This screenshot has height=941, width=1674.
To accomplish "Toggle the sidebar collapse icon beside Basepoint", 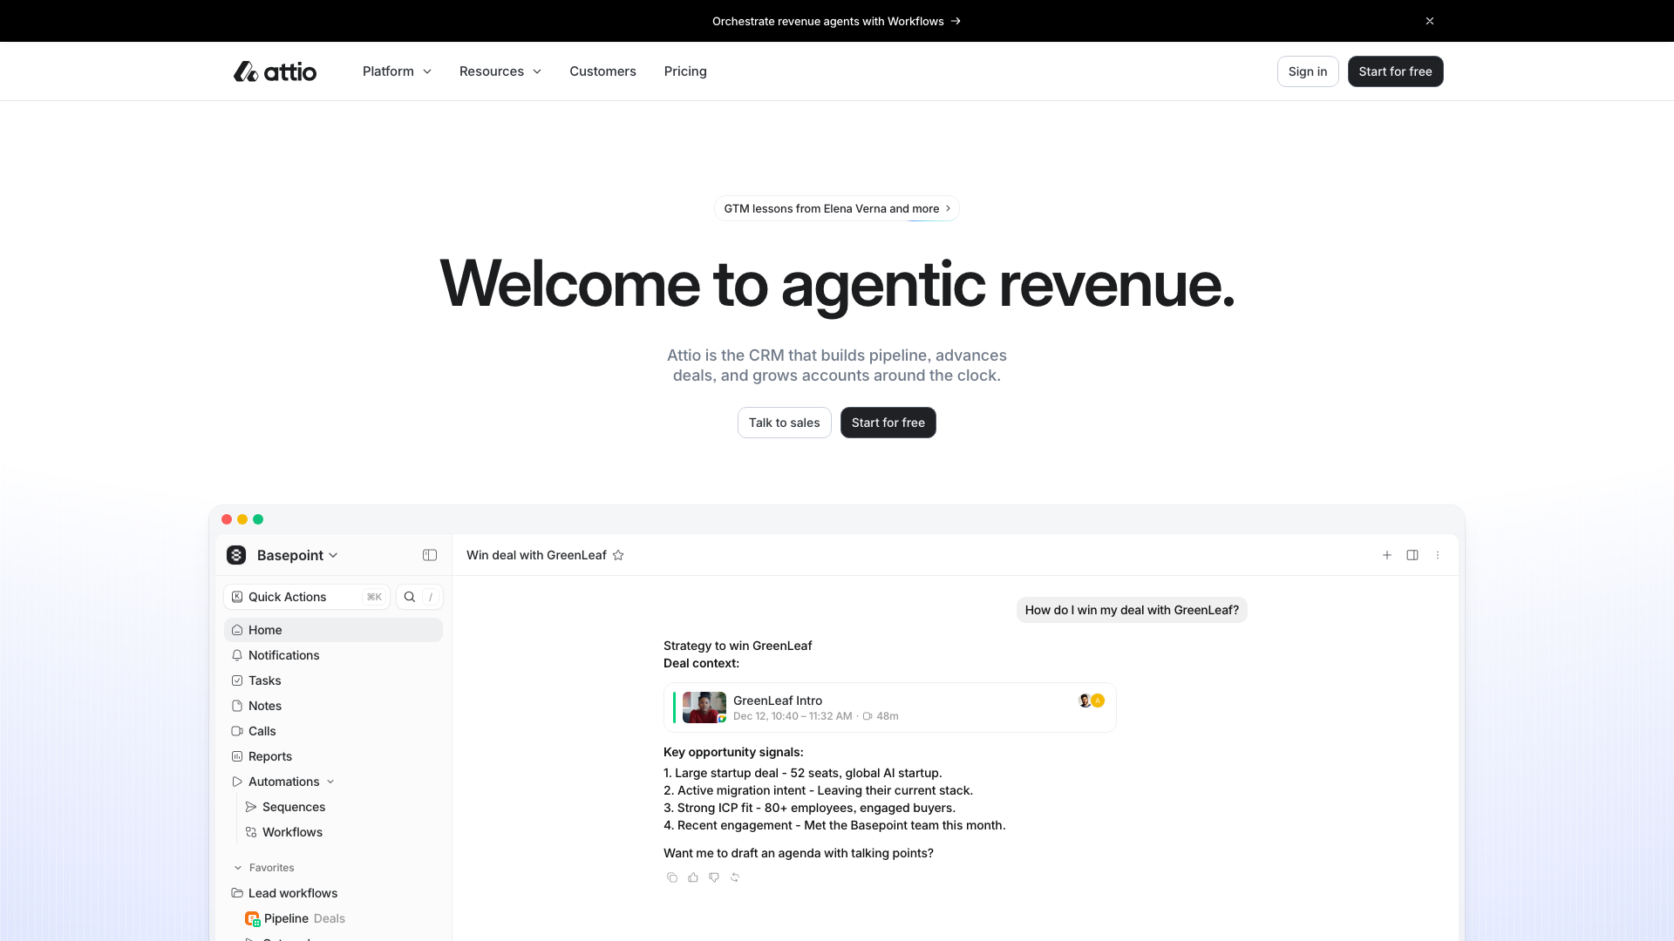I will click(x=430, y=555).
